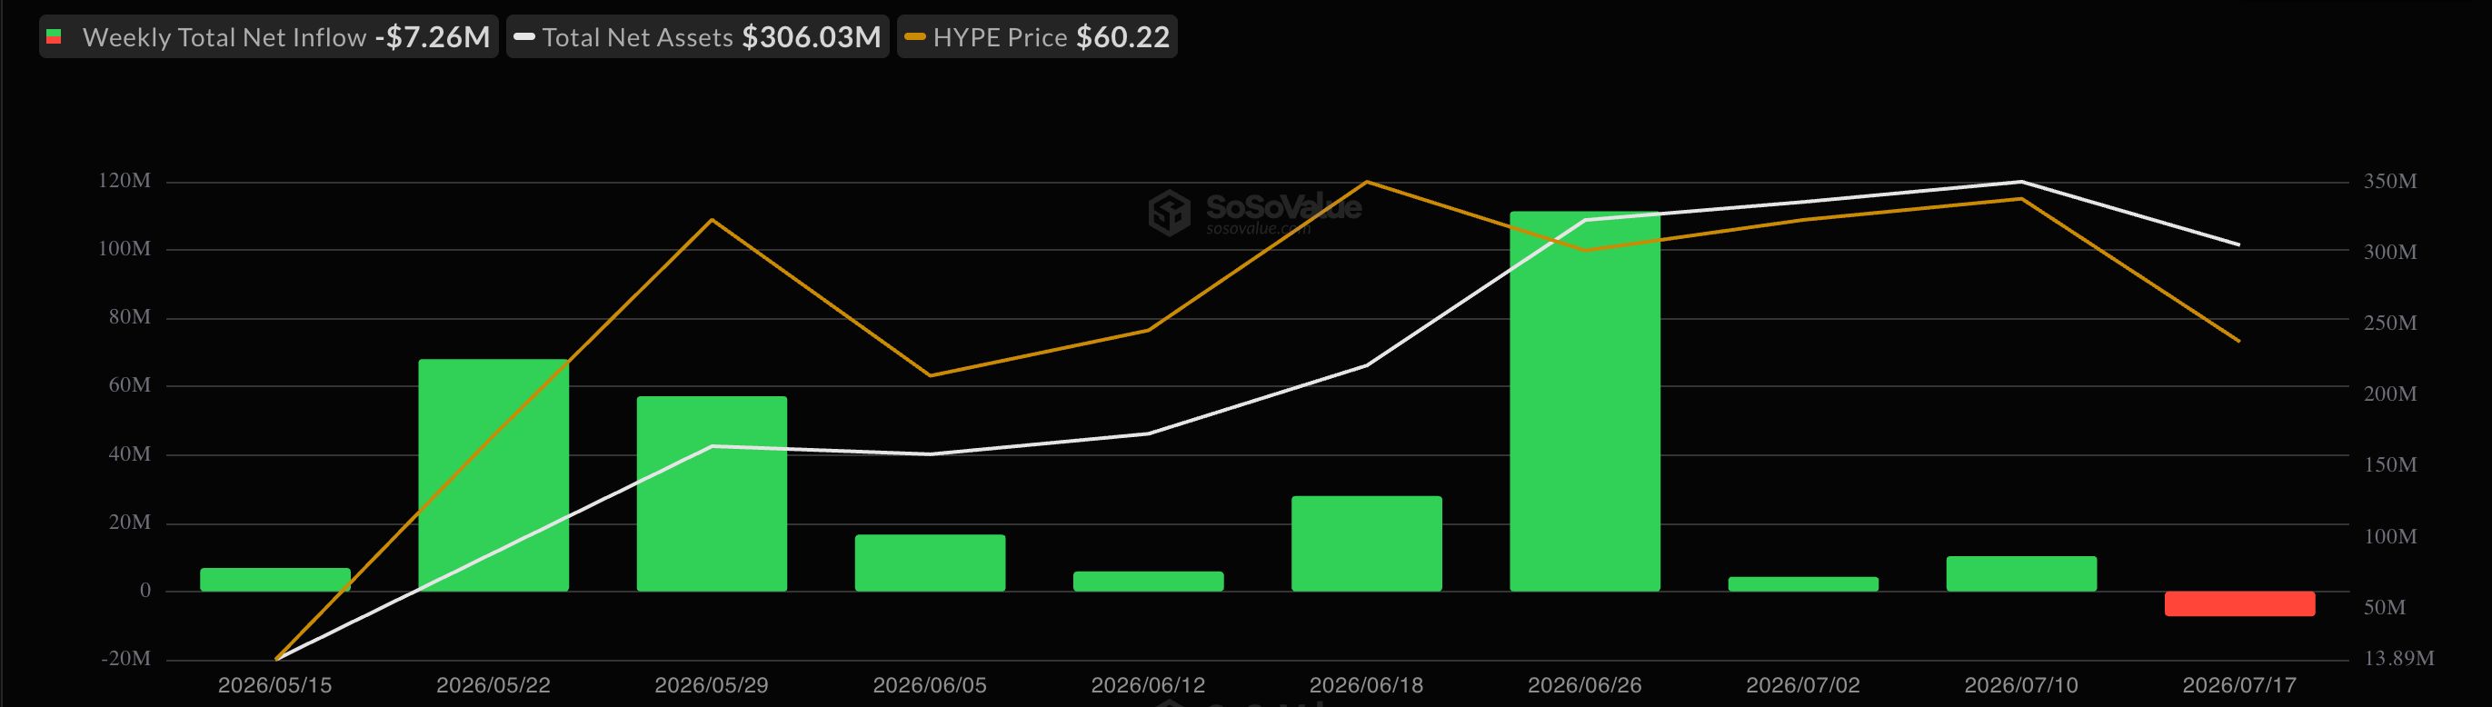Select the 2026/06/05 green bar

(x=930, y=563)
